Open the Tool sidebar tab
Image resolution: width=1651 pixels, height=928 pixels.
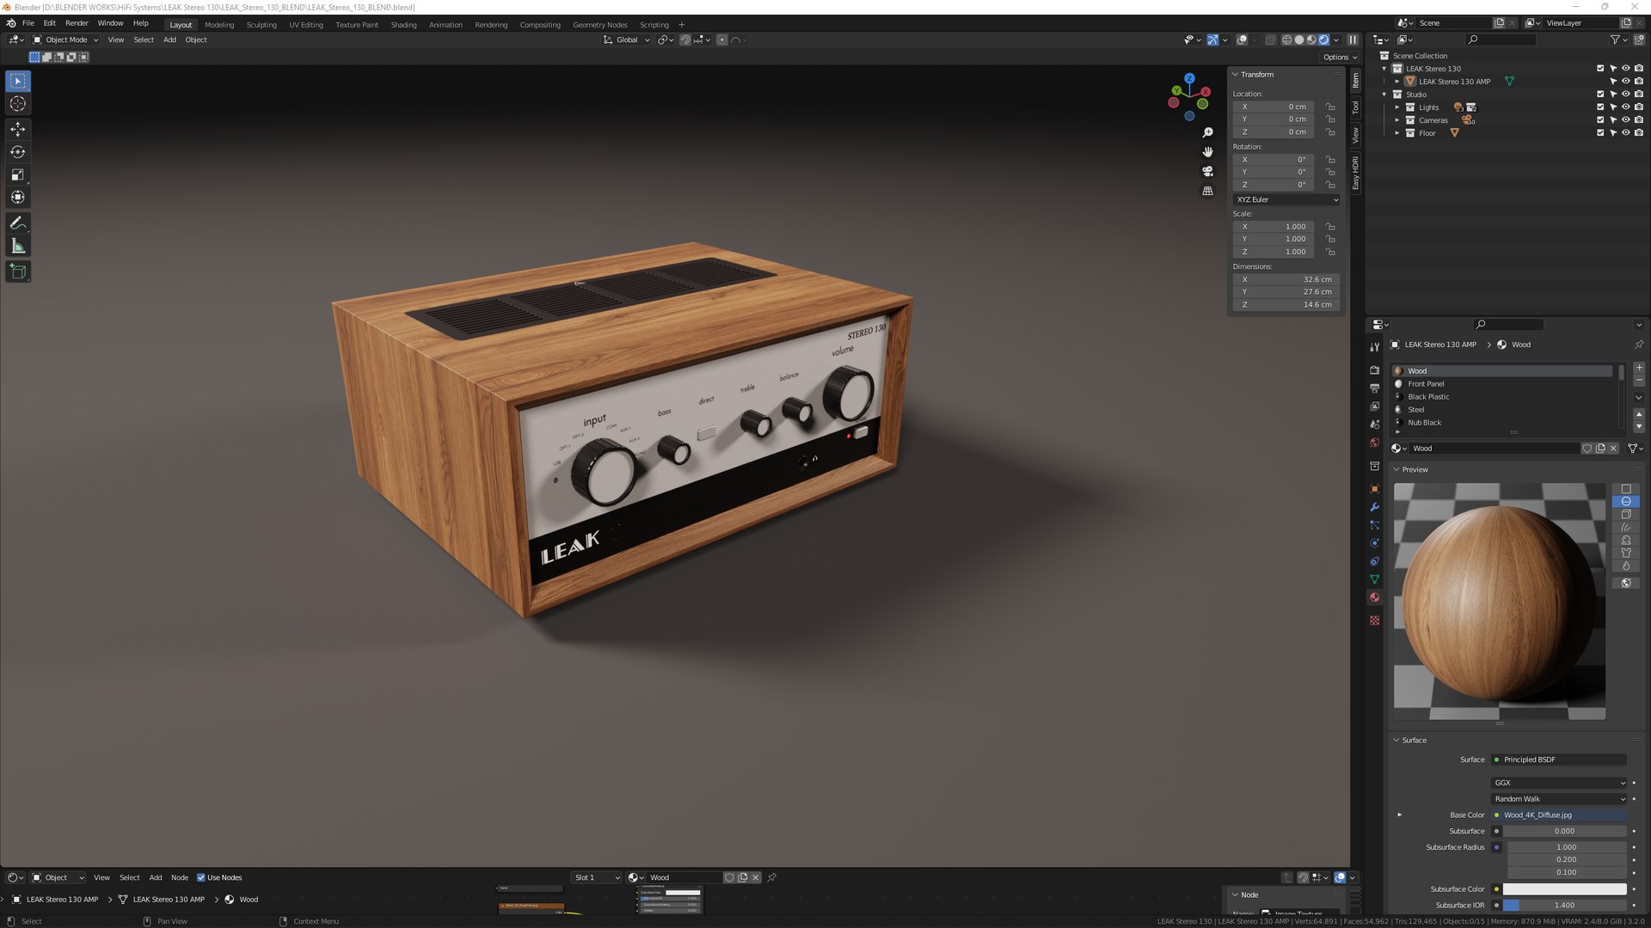[x=1356, y=107]
